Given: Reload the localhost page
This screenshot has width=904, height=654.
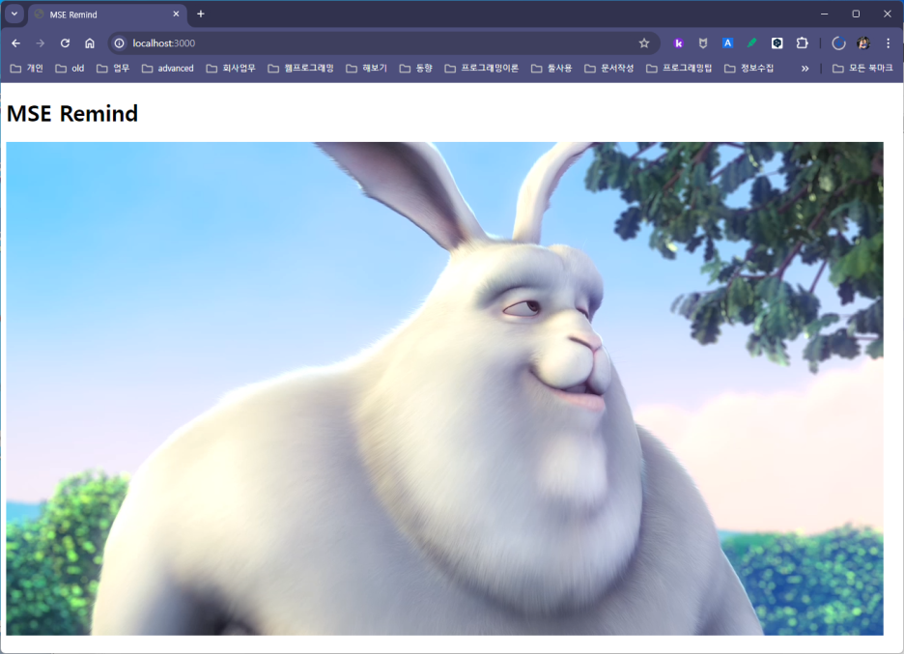Looking at the screenshot, I should 65,43.
